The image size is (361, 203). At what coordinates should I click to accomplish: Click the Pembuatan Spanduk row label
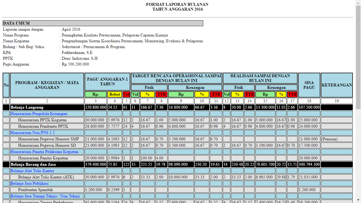pyautogui.click(x=35, y=190)
